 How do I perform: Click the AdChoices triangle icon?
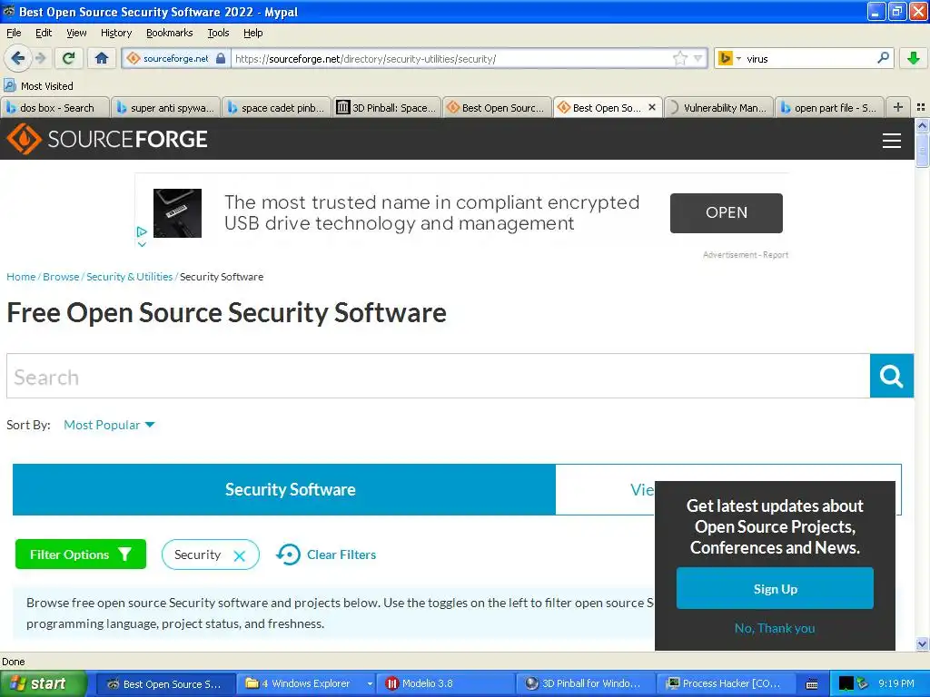(x=142, y=231)
